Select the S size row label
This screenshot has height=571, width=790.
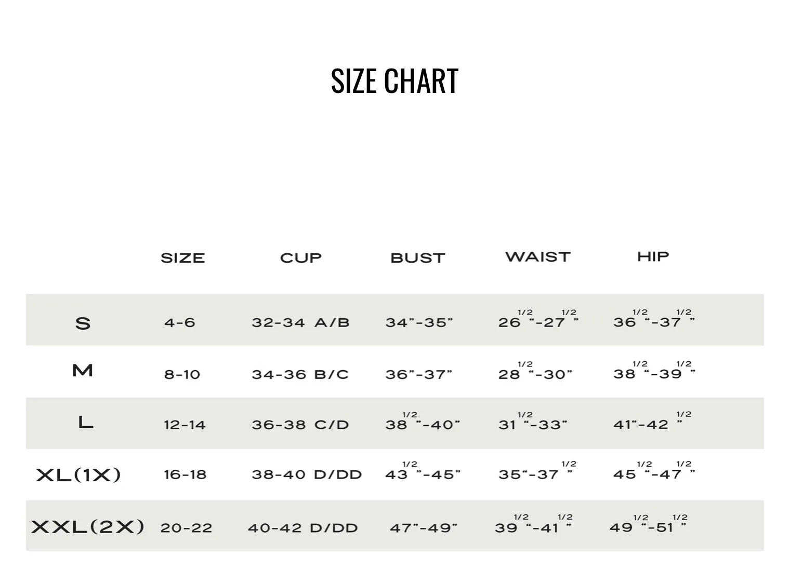tap(83, 323)
